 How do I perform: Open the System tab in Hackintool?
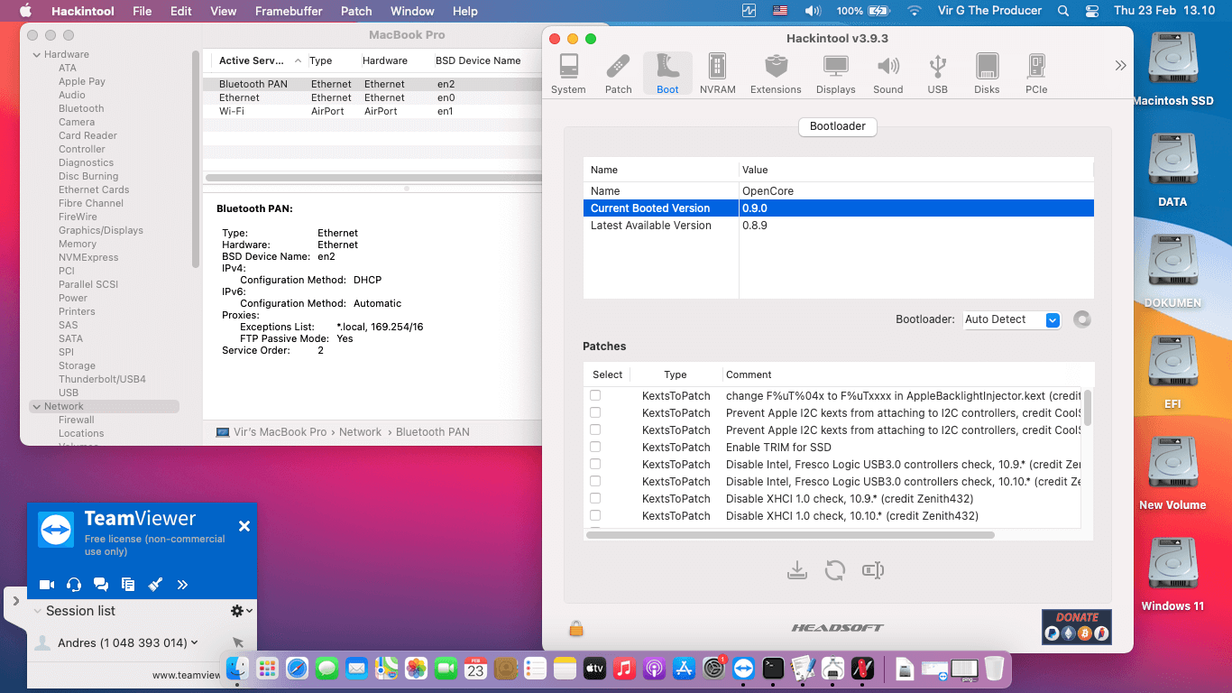pyautogui.click(x=568, y=72)
